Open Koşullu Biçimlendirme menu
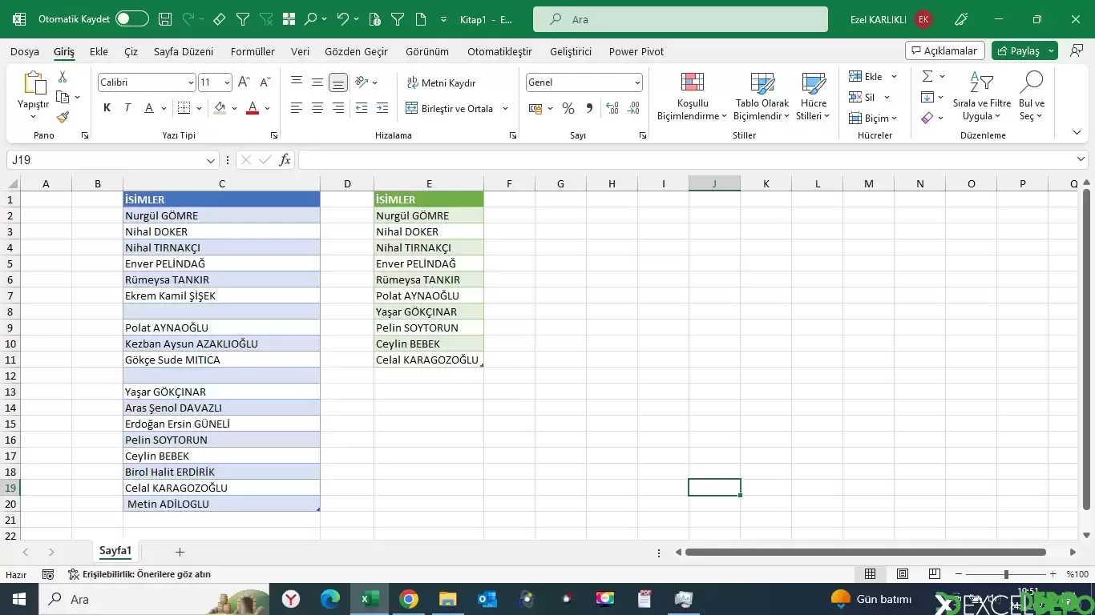1095x615 pixels. coord(693,97)
